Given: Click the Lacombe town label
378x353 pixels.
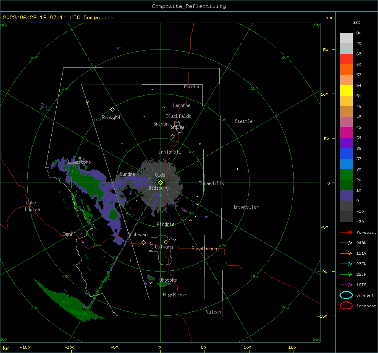Looking at the screenshot, I should 181,105.
